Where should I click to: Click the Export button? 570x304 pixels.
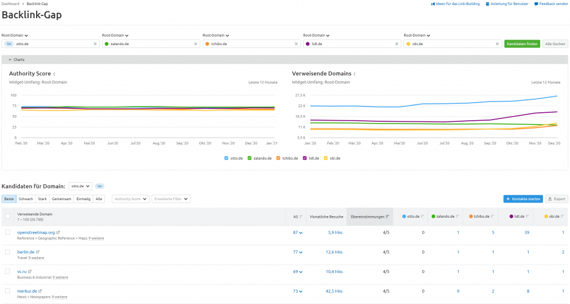pos(556,199)
